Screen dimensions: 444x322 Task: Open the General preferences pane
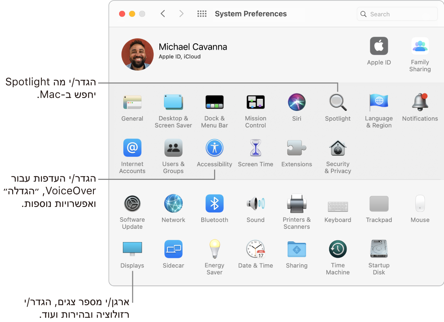click(132, 103)
